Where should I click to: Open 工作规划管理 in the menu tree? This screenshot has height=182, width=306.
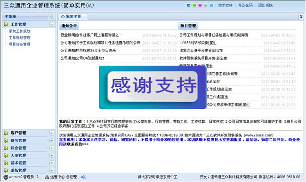click(19, 38)
